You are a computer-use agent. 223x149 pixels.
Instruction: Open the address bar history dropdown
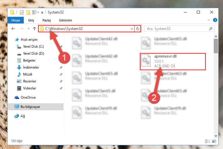click(132, 29)
